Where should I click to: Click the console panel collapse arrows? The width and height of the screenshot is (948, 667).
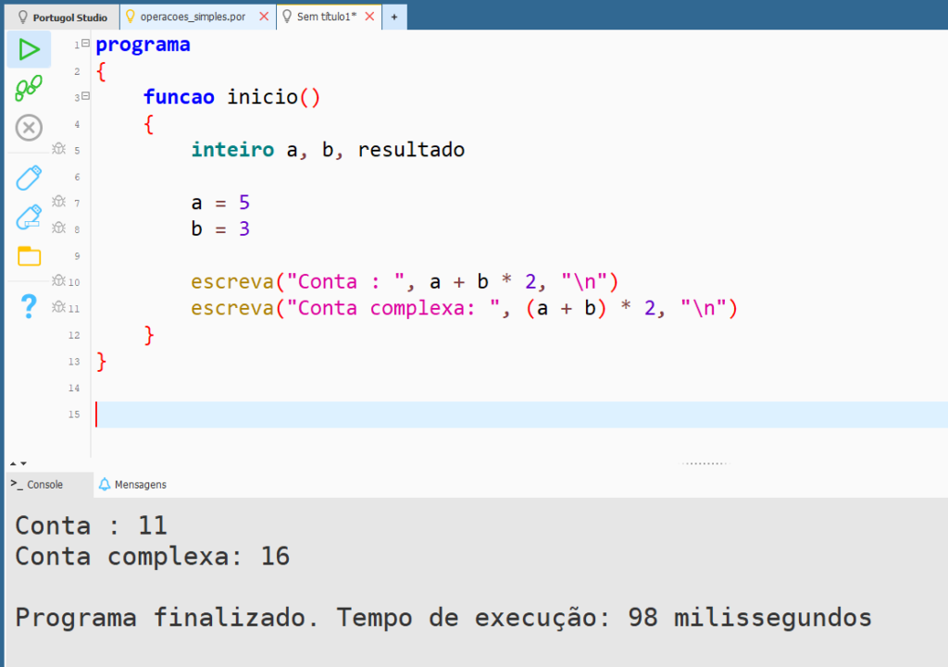[18, 463]
